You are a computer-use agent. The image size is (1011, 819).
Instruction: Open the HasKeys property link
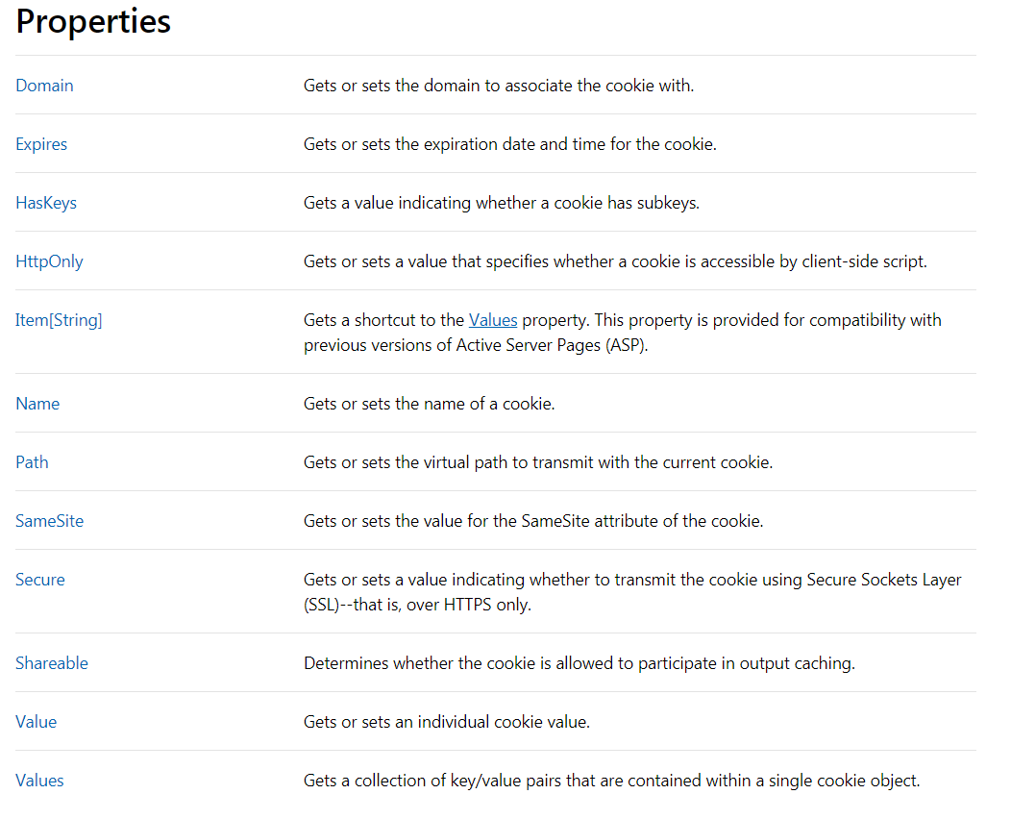pyautogui.click(x=46, y=203)
